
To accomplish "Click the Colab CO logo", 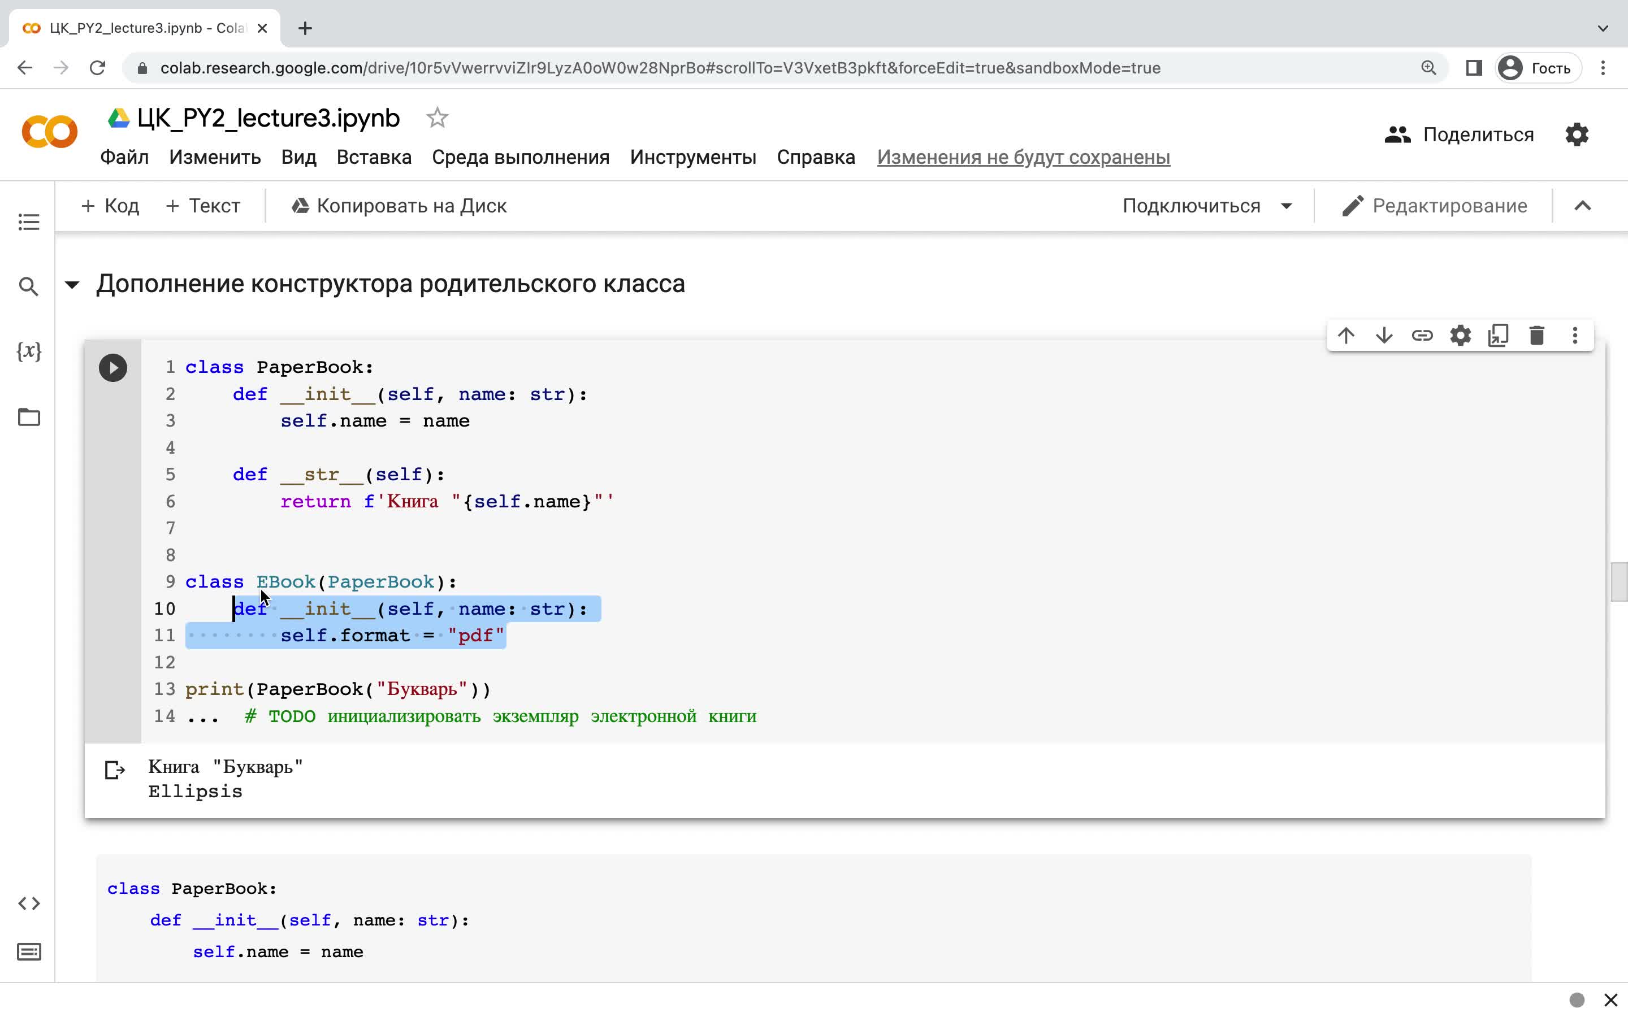I will coord(50,131).
